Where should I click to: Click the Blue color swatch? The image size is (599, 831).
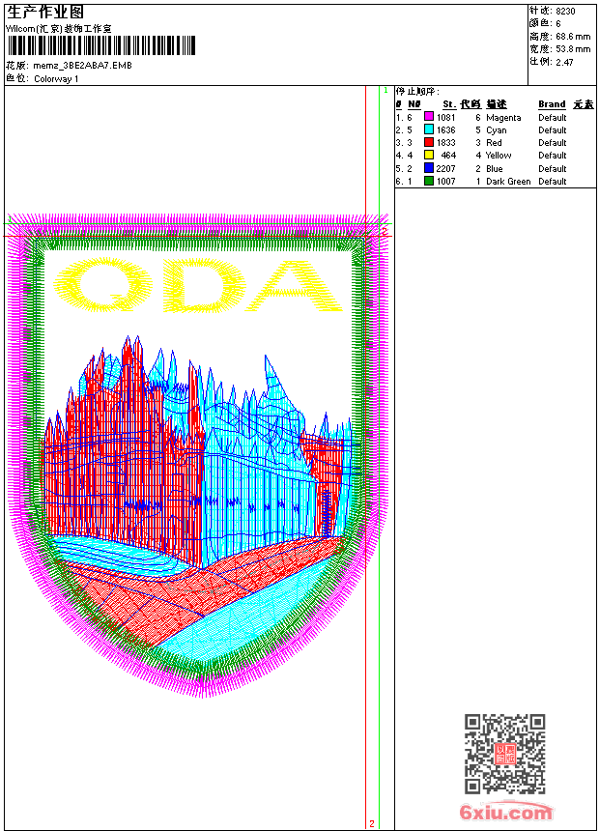[429, 168]
